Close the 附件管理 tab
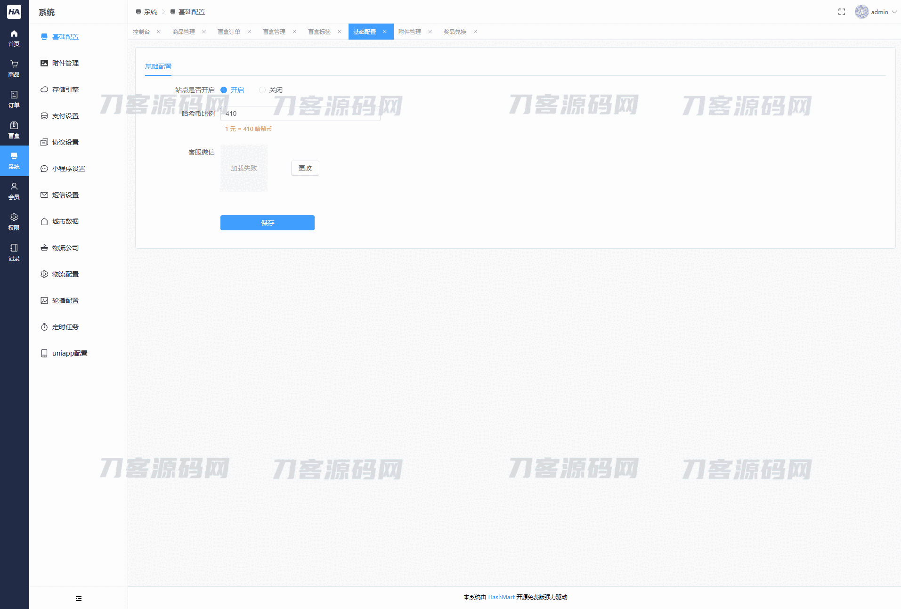901x609 pixels. pyautogui.click(x=430, y=32)
